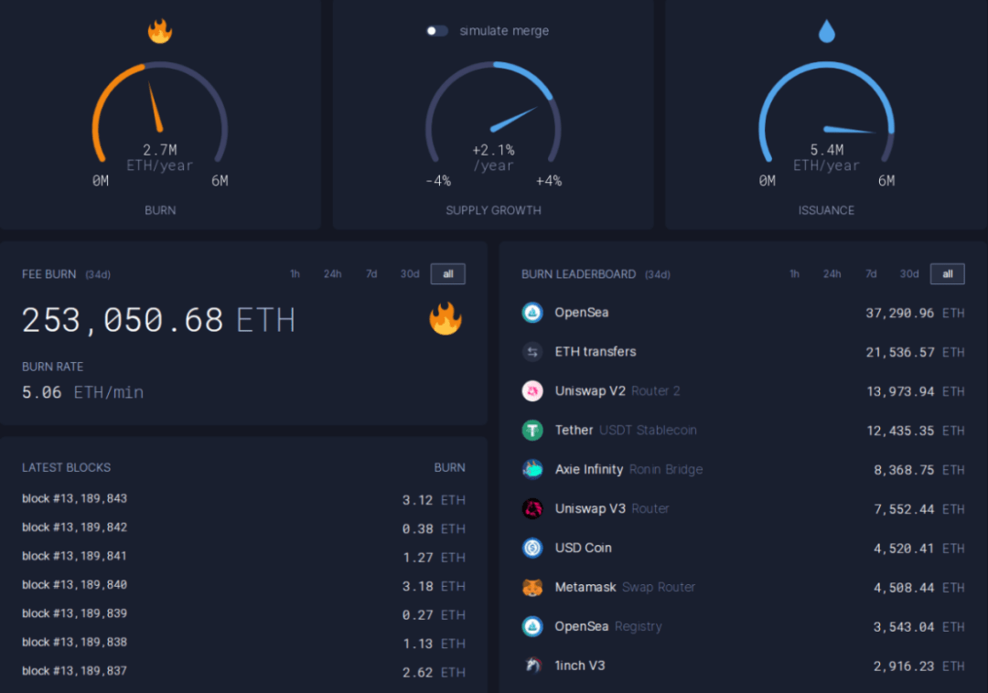
Task: Click the BURN column header in latest blocks
Action: (x=449, y=467)
